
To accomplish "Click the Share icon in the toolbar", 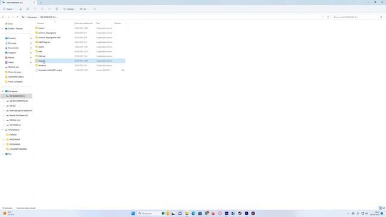I will point(49,9).
